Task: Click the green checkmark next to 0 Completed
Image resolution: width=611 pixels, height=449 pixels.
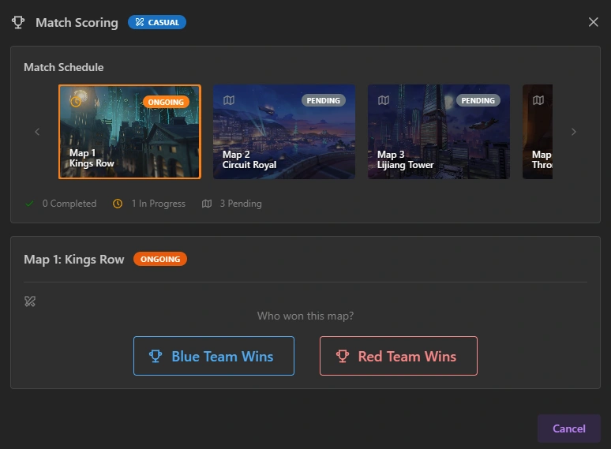Action: coord(30,204)
